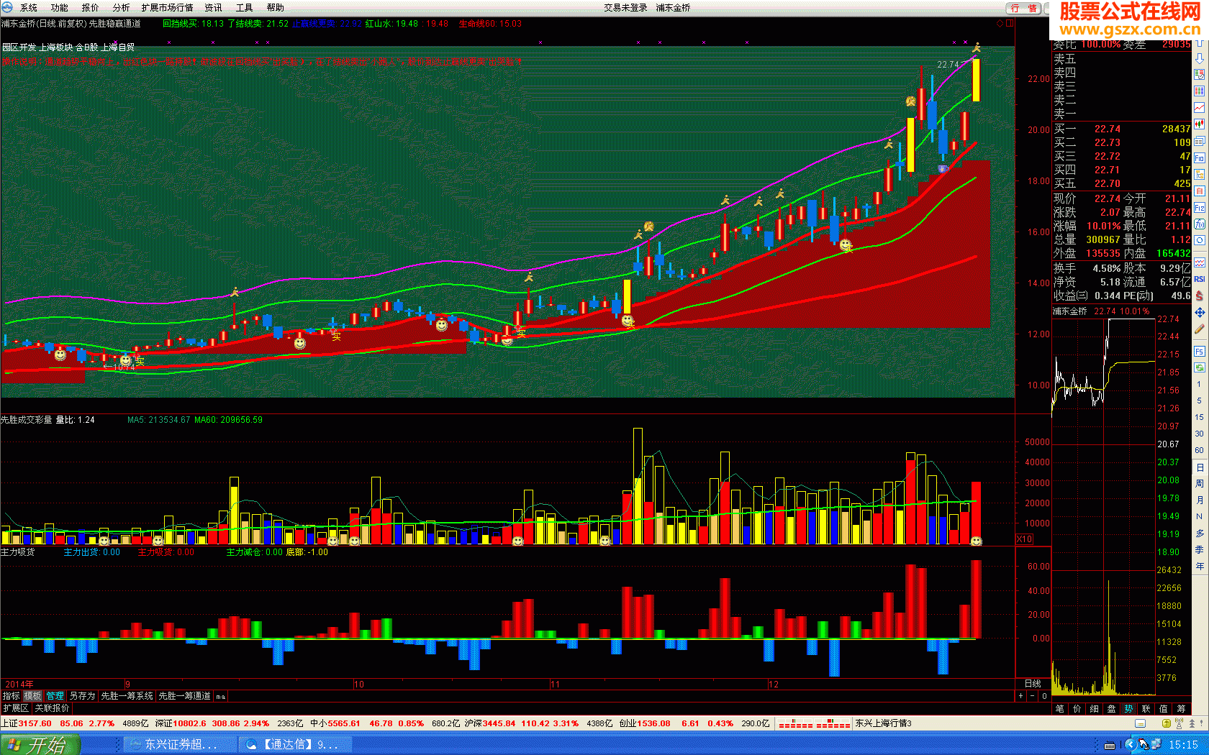This screenshot has height=755, width=1209.
Task: Click the checklist report icon in right toolbar
Action: (x=1200, y=75)
